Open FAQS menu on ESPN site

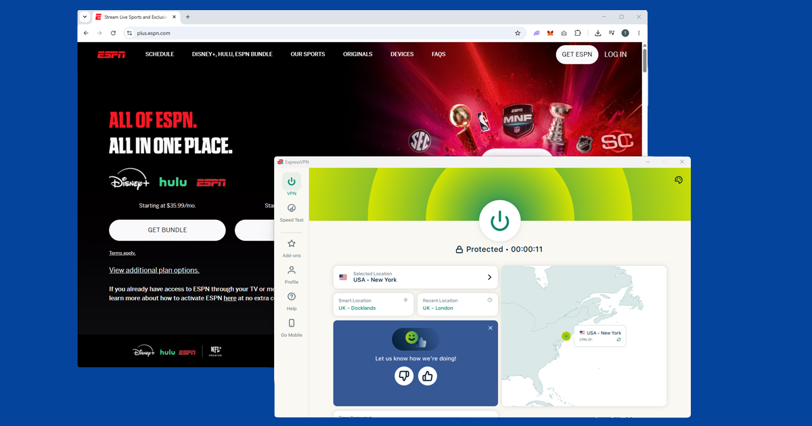click(x=438, y=54)
